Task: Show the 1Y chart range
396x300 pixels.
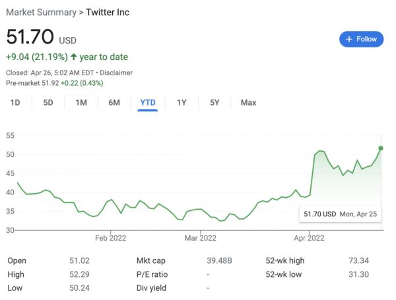Action: pos(181,102)
